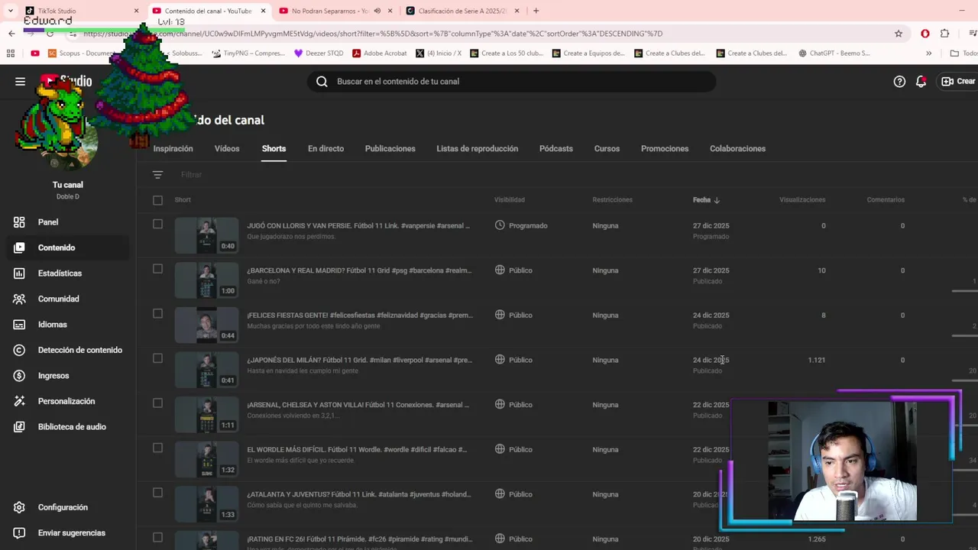Tick checkbox for FELICES FIESTAS GENTE short

pyautogui.click(x=157, y=313)
